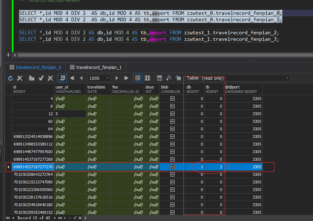Click the user_id VARCHAR(100) column header
Viewport: 313px width, 221px height.
(x=70, y=89)
